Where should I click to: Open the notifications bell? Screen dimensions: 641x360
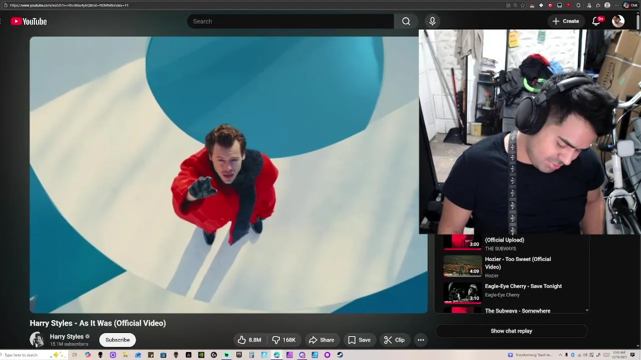click(x=596, y=21)
